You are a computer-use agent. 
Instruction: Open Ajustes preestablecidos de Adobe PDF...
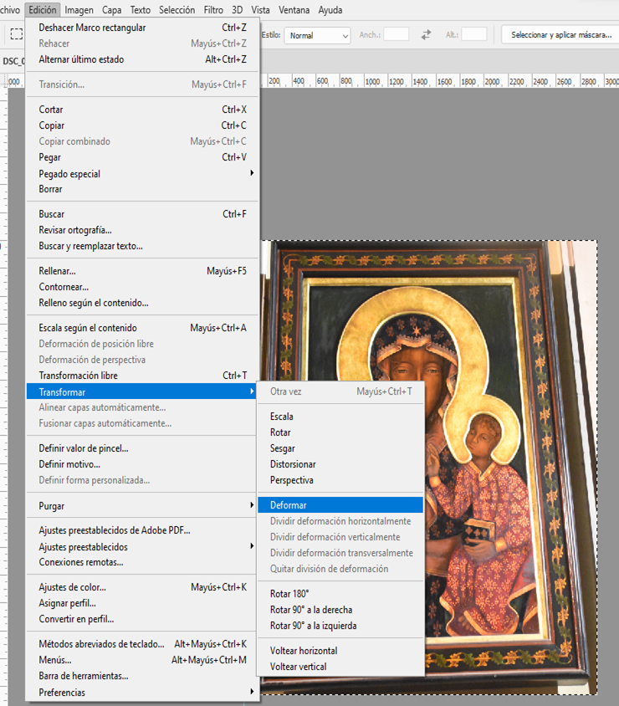tap(143, 530)
